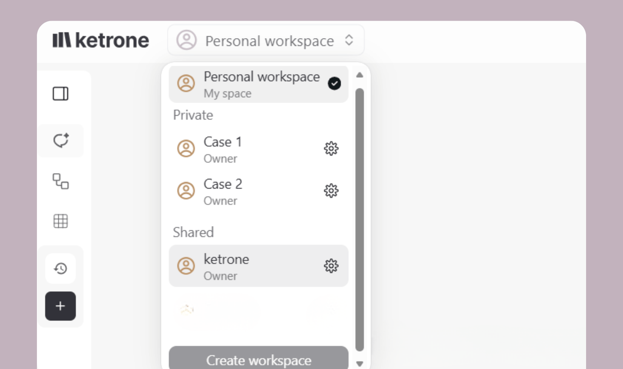Click the ketrone logo
Screen dimensions: 623x369
[101, 40]
